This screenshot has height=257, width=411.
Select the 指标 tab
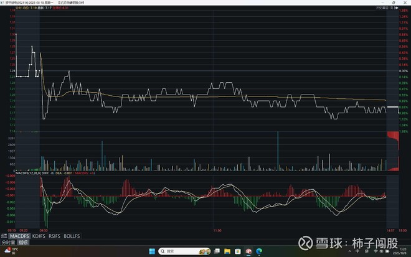point(23,242)
